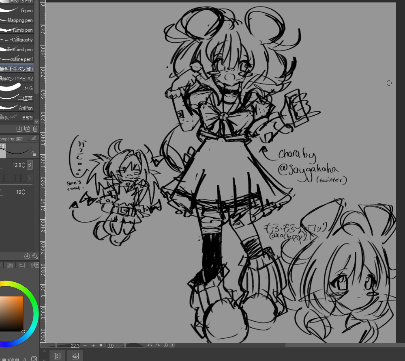Toggle brush size dynamics button
The width and height of the screenshot is (405, 361).
tap(30, 165)
